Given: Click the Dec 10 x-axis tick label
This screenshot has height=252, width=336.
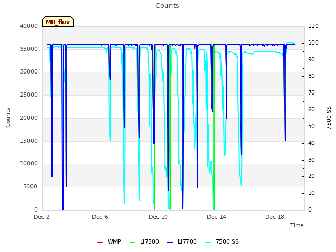Looking at the screenshot, I should [x=158, y=217].
